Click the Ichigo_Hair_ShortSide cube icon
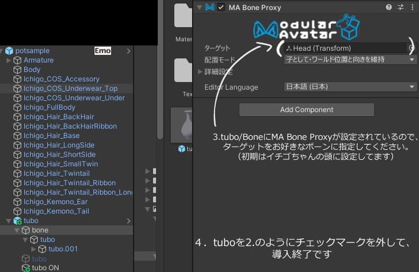Viewport: 419px width, 272px height. (17, 155)
